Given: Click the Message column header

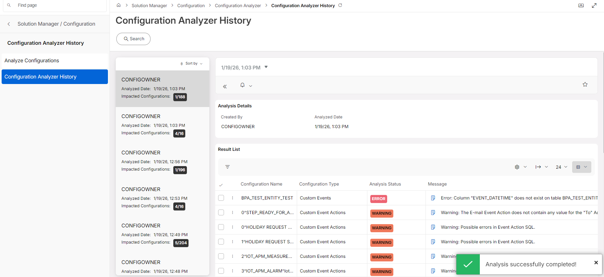Looking at the screenshot, I should [437, 184].
